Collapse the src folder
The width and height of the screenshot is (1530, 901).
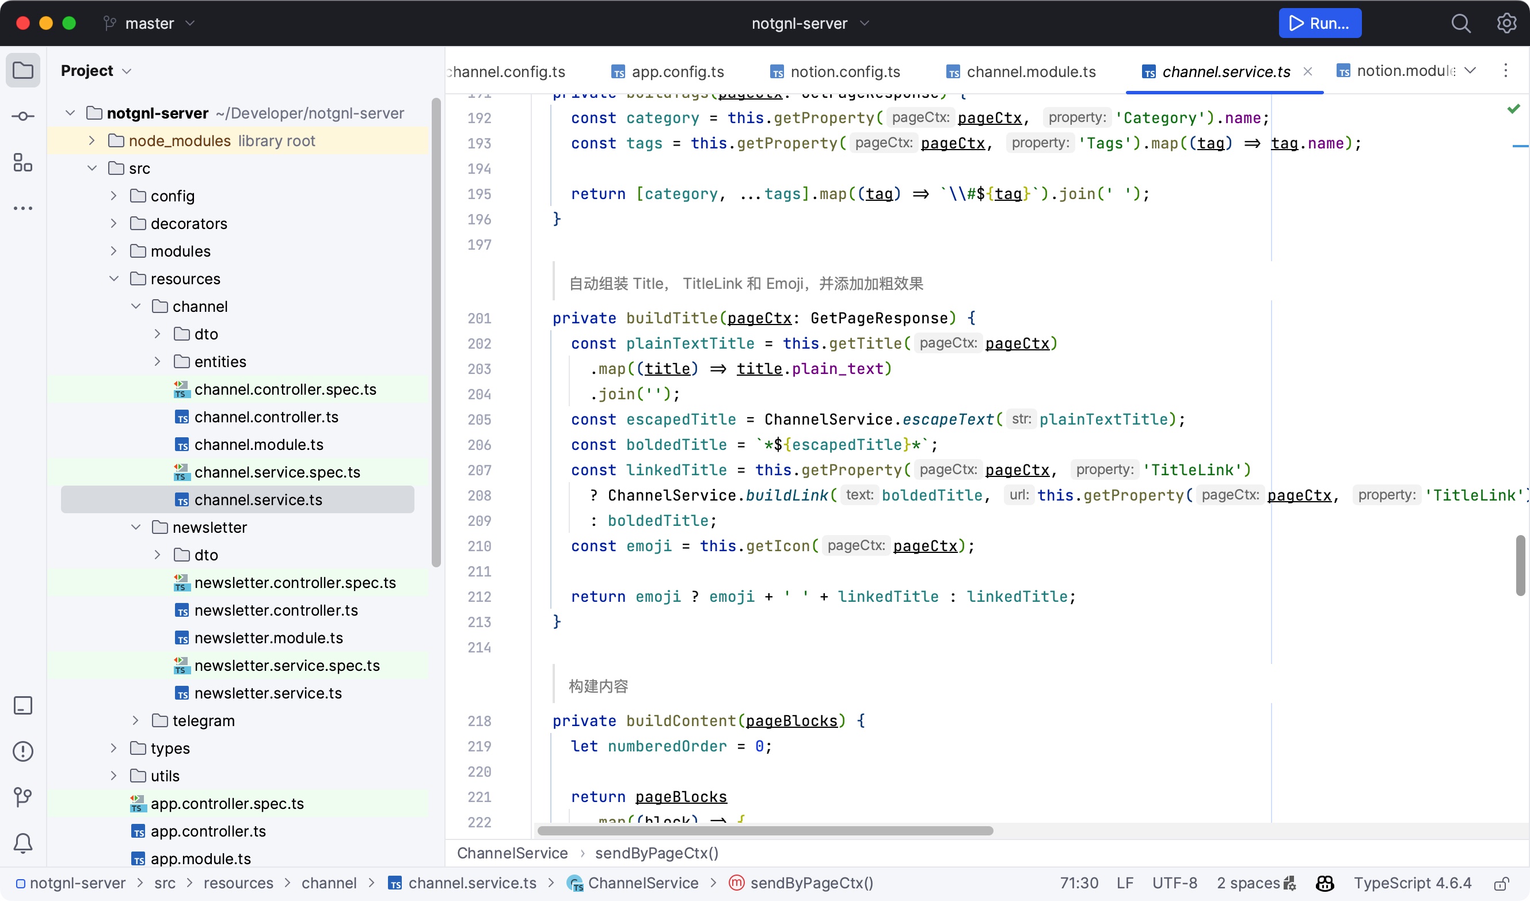(x=92, y=168)
